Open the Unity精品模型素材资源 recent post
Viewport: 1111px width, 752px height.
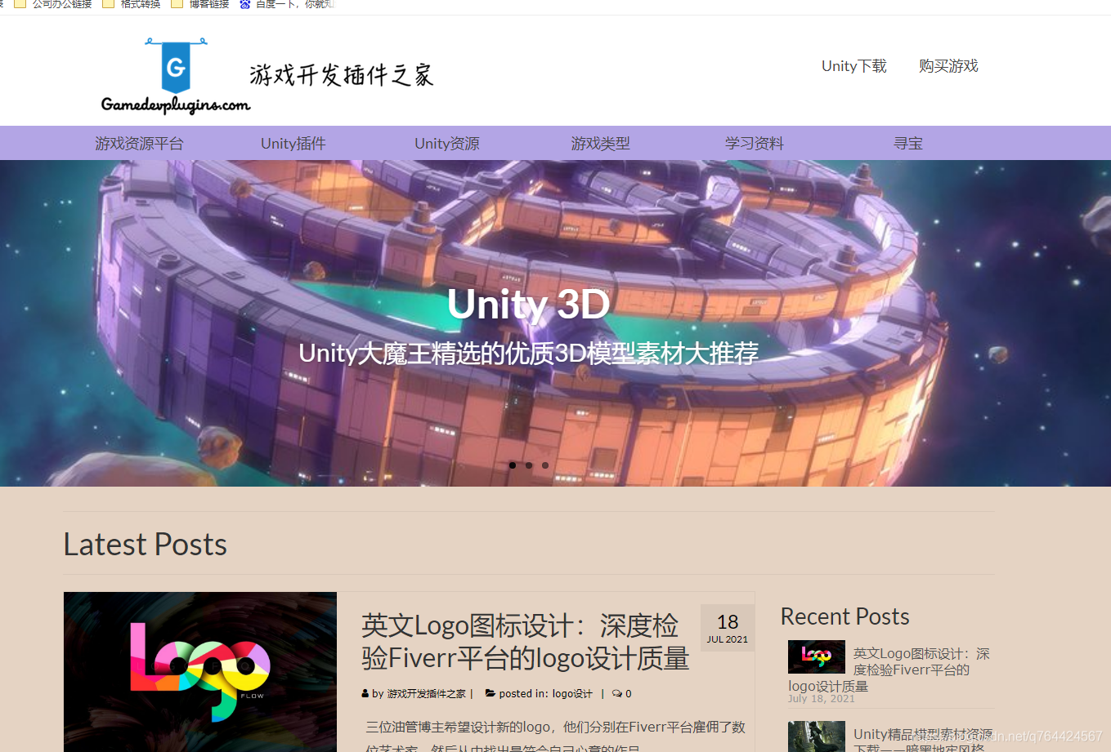click(923, 741)
